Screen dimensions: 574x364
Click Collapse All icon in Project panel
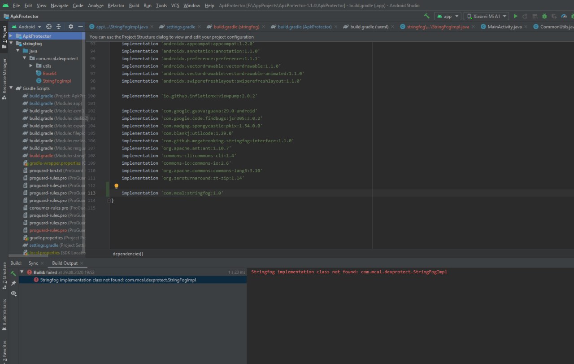tap(58, 27)
